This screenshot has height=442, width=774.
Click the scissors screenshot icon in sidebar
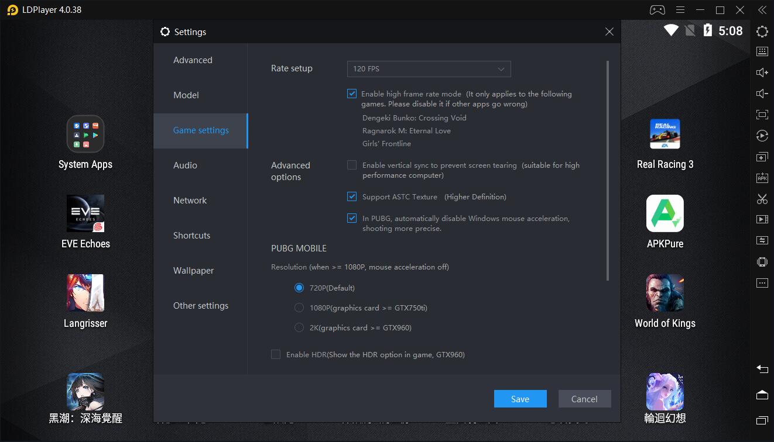(x=762, y=199)
